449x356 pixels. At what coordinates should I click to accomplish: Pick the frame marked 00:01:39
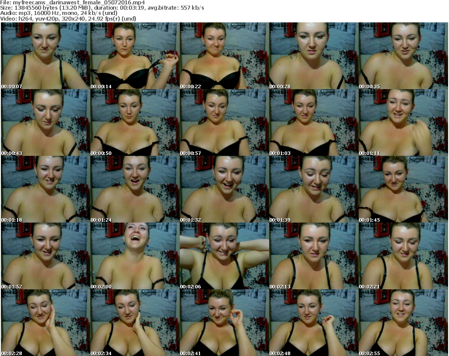314,190
